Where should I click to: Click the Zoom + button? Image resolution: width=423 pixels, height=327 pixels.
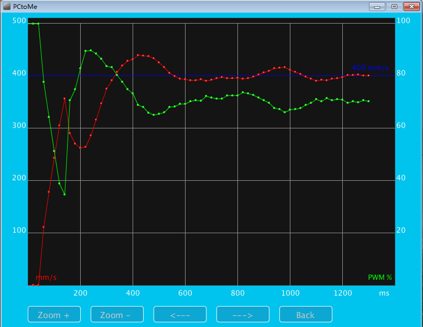[x=54, y=314]
